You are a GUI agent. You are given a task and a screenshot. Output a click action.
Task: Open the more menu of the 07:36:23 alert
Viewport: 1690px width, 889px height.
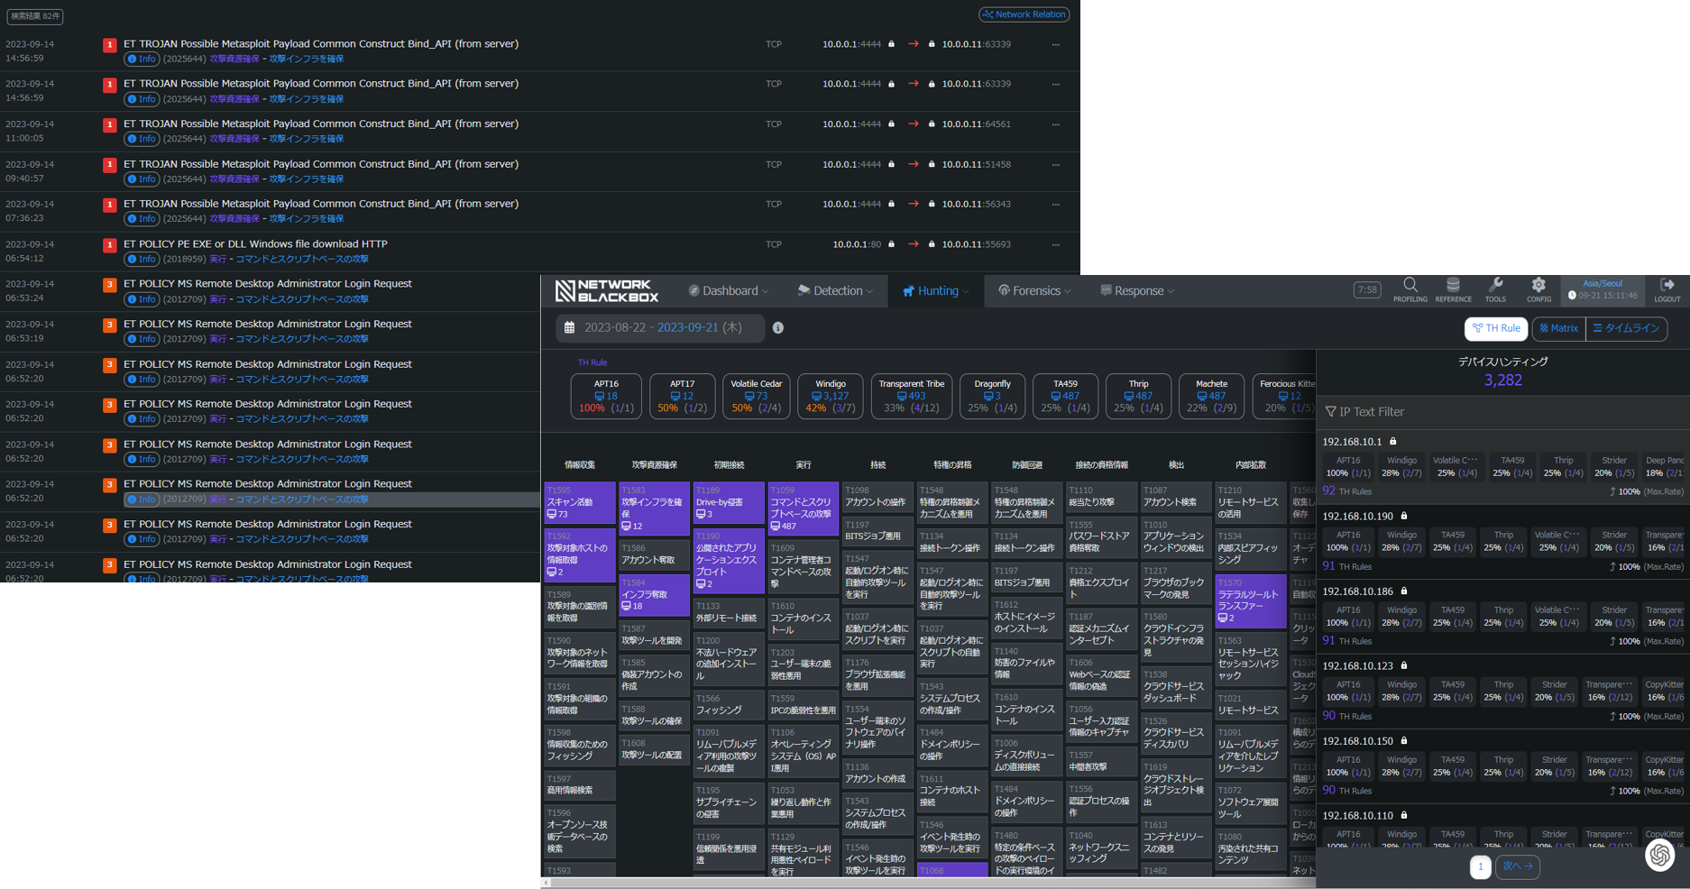pyautogui.click(x=1055, y=205)
